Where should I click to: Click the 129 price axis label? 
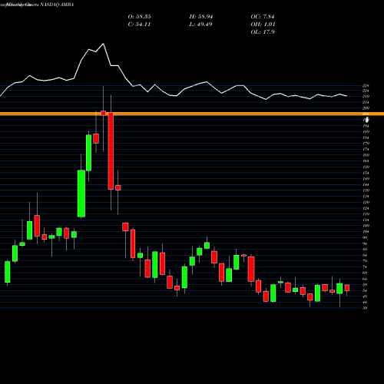[366, 202]
